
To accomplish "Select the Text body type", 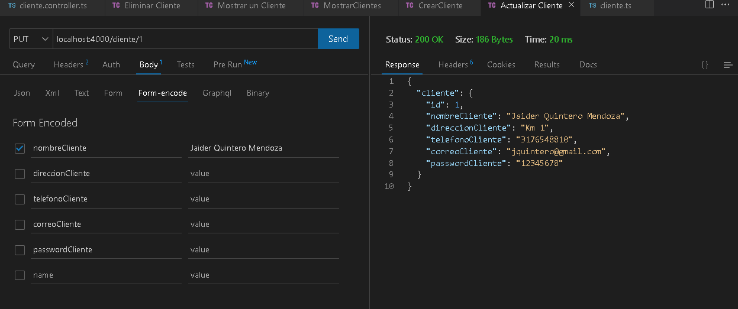I will [x=82, y=93].
